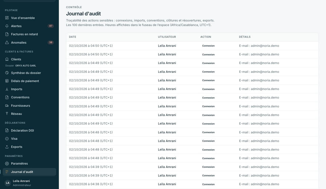
Task: Click the Réseau antenna icon
Action: [x=7, y=114]
